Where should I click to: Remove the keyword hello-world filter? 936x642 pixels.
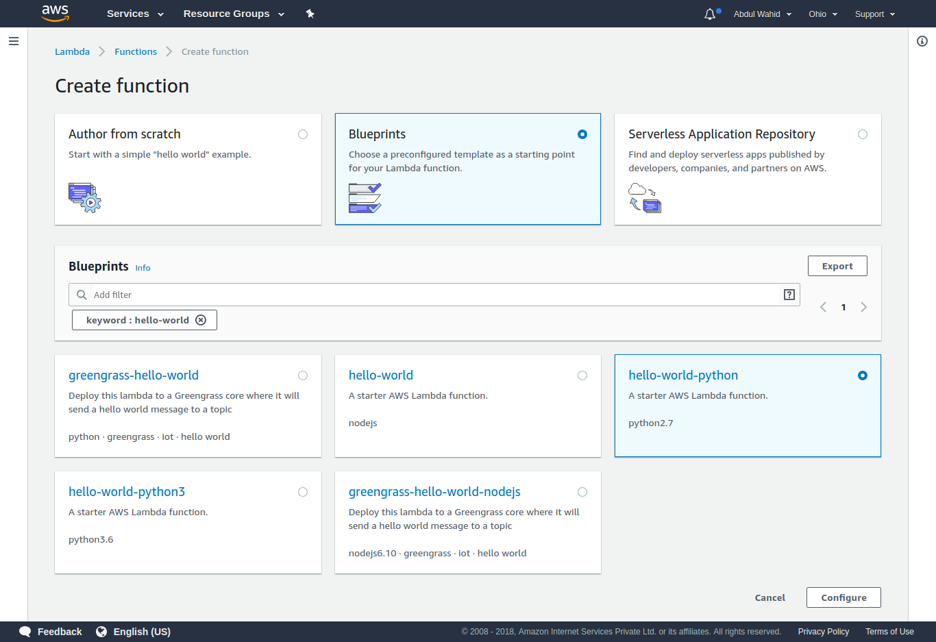click(x=201, y=320)
